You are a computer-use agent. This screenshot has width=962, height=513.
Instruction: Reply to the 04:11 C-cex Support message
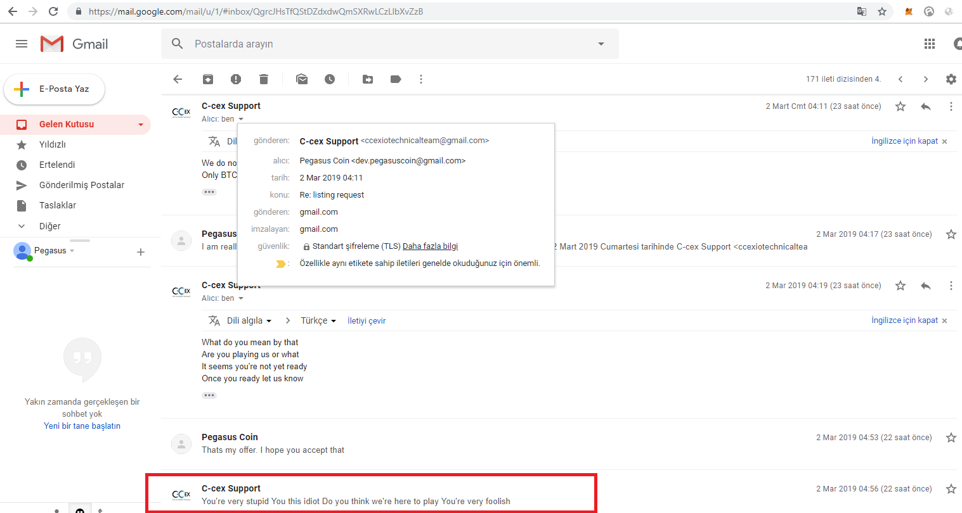[x=926, y=106]
